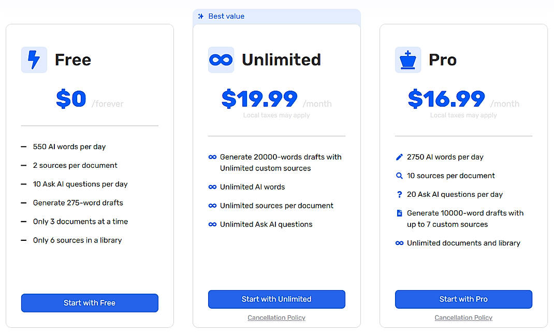Select the Free plan heading
The height and width of the screenshot is (332, 554).
pyautogui.click(x=72, y=60)
